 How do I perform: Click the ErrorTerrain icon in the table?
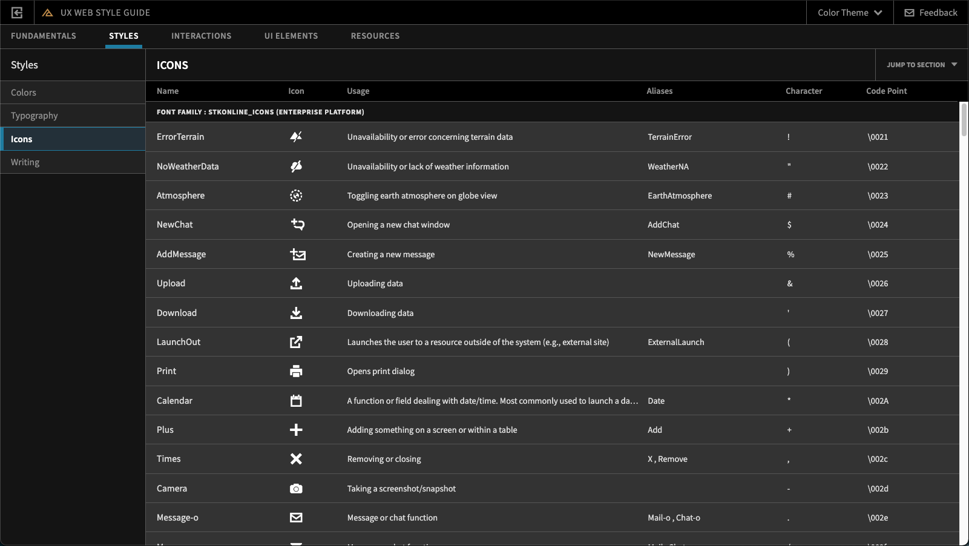[x=296, y=137]
